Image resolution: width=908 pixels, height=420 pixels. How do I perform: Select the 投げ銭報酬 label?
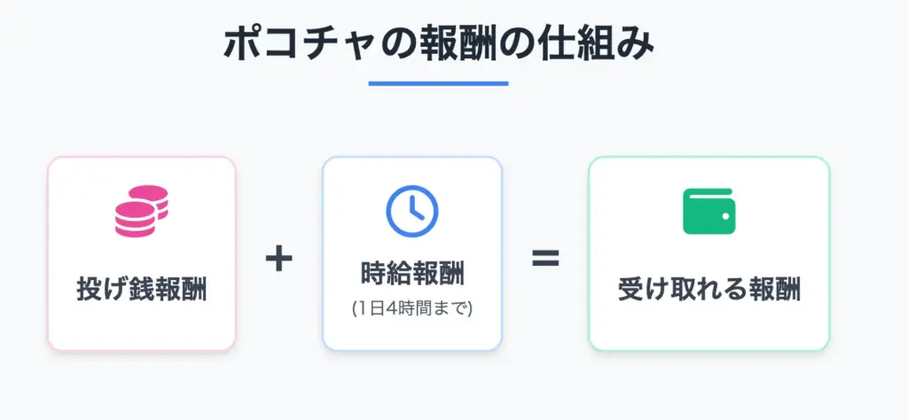pyautogui.click(x=142, y=290)
